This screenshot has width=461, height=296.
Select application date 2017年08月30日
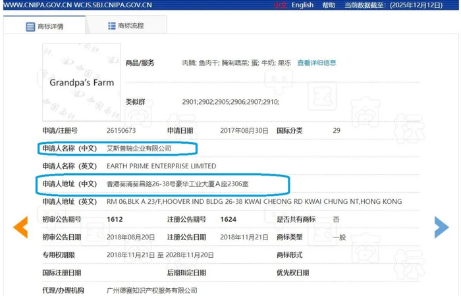244,130
